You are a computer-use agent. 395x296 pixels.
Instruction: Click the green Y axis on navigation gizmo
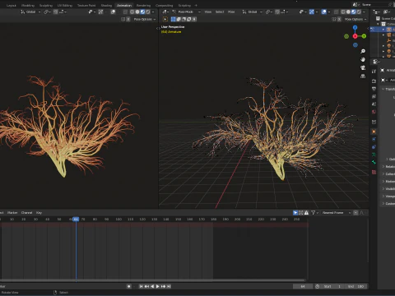click(x=364, y=36)
